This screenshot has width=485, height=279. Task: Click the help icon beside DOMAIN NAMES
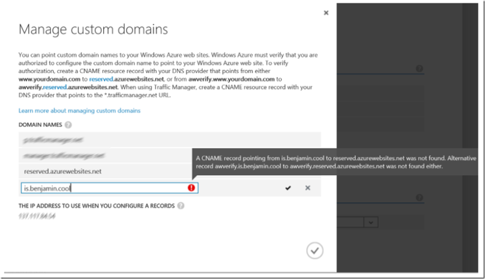coord(68,125)
